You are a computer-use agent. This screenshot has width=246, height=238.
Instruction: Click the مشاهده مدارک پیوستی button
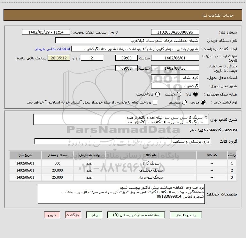tap(136, 215)
